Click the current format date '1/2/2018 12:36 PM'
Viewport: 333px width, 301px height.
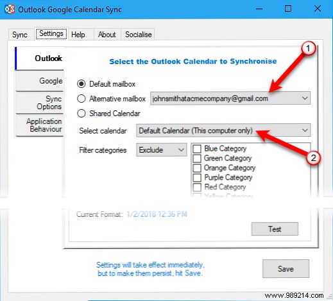click(157, 214)
